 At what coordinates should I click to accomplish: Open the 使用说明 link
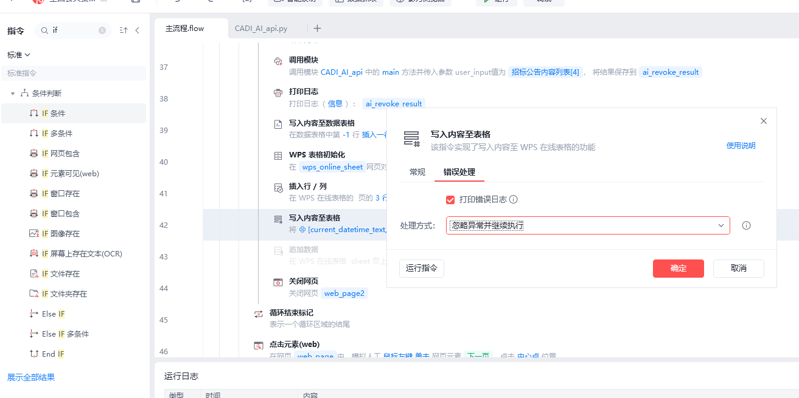pyautogui.click(x=741, y=146)
